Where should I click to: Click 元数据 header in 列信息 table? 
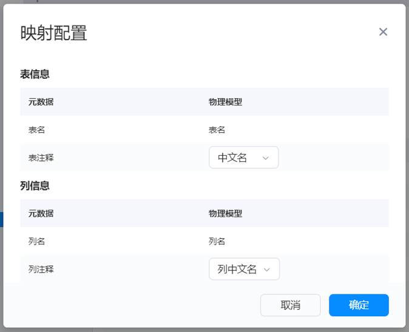41,213
